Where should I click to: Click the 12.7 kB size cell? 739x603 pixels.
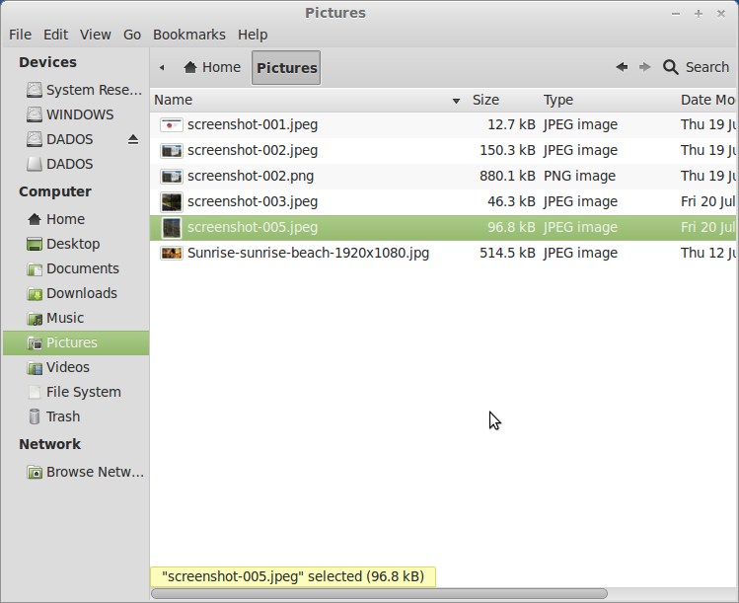point(511,125)
